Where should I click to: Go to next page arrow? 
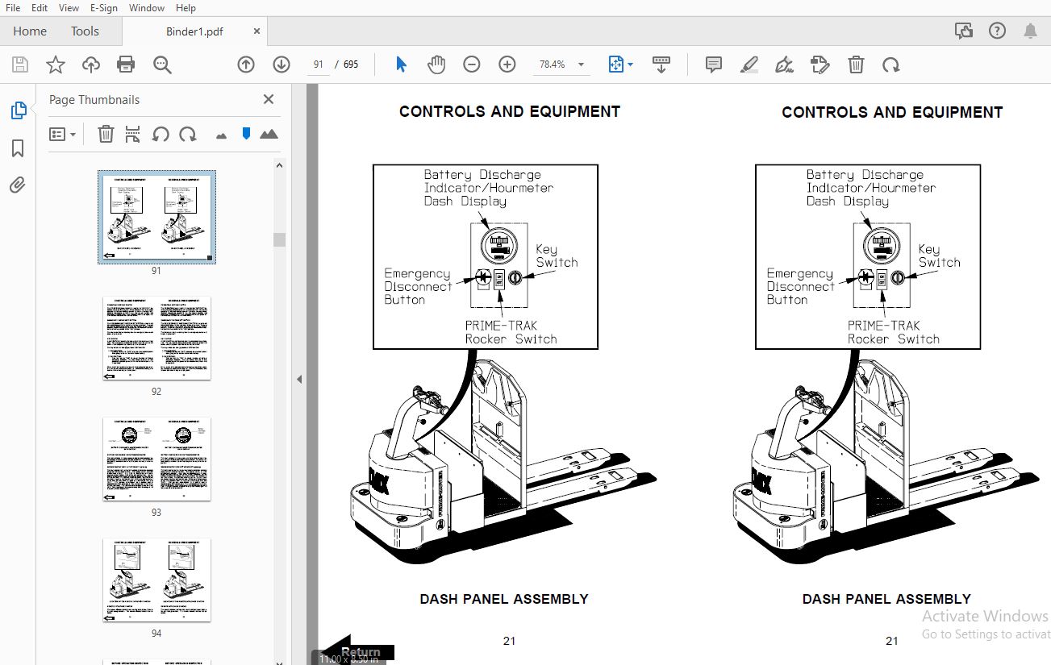pyautogui.click(x=281, y=64)
